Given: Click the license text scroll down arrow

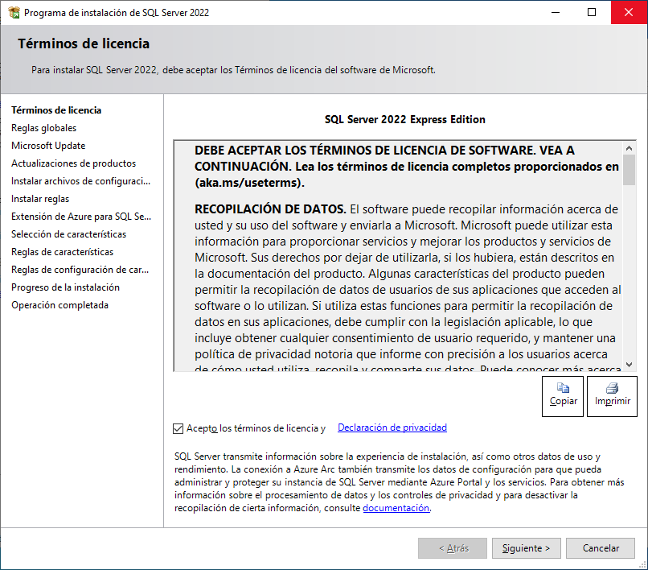Looking at the screenshot, I should (629, 365).
